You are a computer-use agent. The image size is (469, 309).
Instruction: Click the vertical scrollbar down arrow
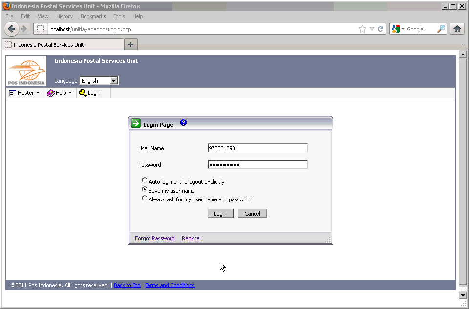pos(463,295)
